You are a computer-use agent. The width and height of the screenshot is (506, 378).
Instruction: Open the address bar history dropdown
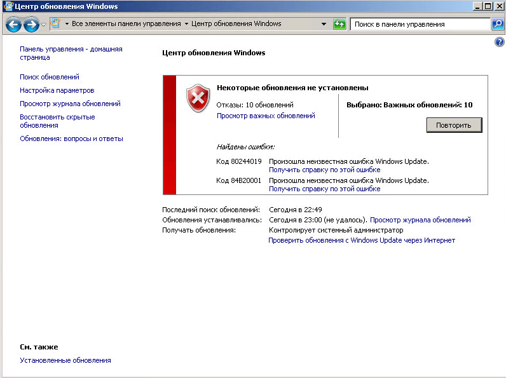coord(324,24)
